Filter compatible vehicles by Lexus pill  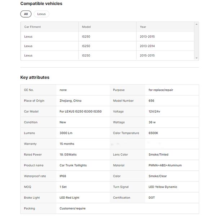coord(41,14)
